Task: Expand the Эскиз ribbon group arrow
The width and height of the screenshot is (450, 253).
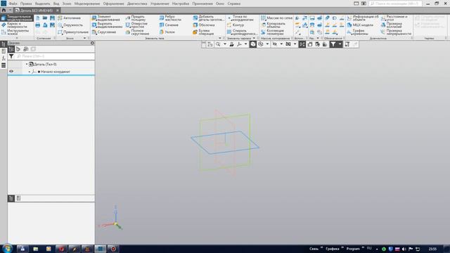Action: click(84, 38)
